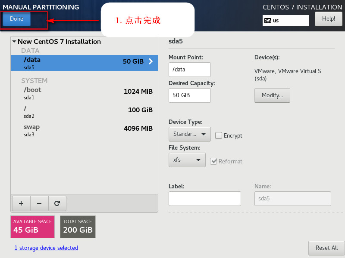Click the 4096 MiB size of swap
This screenshot has height=258, width=345.
[x=138, y=128]
